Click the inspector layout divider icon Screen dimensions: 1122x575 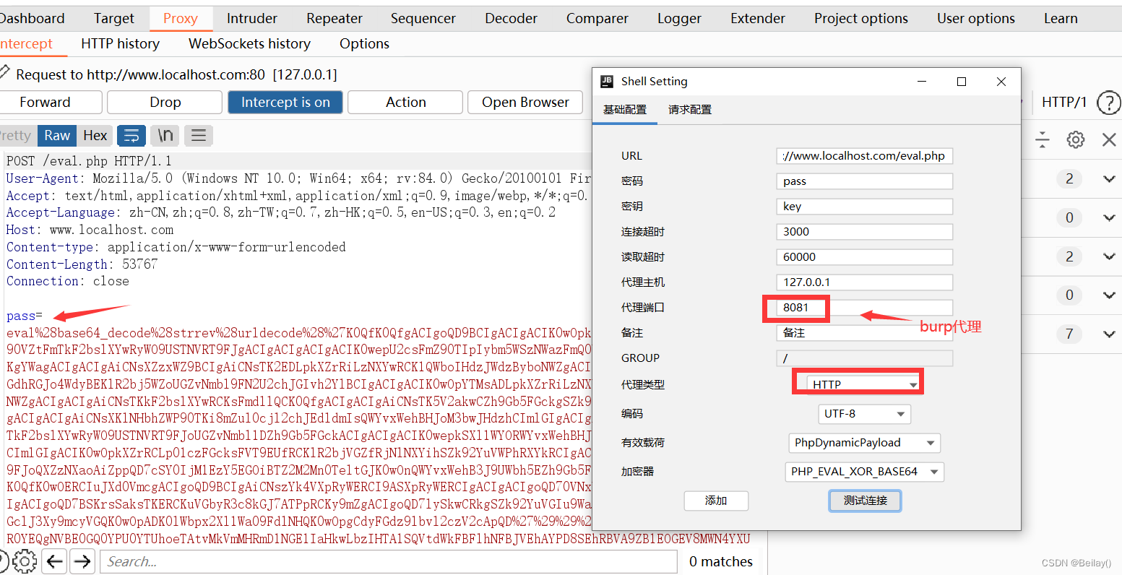pos(1042,139)
